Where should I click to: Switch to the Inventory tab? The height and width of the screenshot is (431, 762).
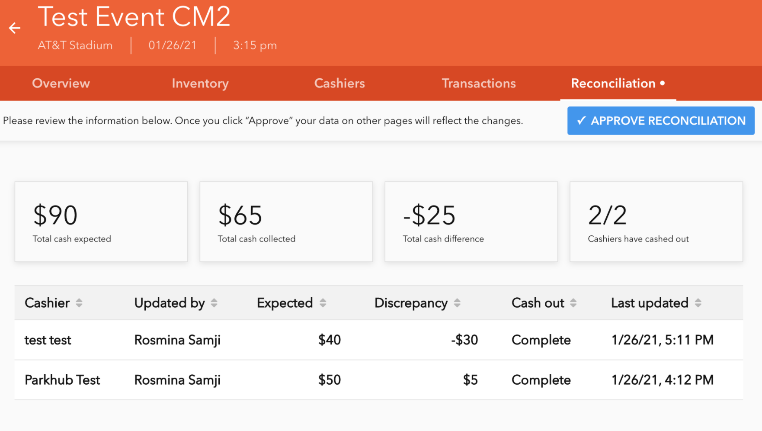click(200, 83)
